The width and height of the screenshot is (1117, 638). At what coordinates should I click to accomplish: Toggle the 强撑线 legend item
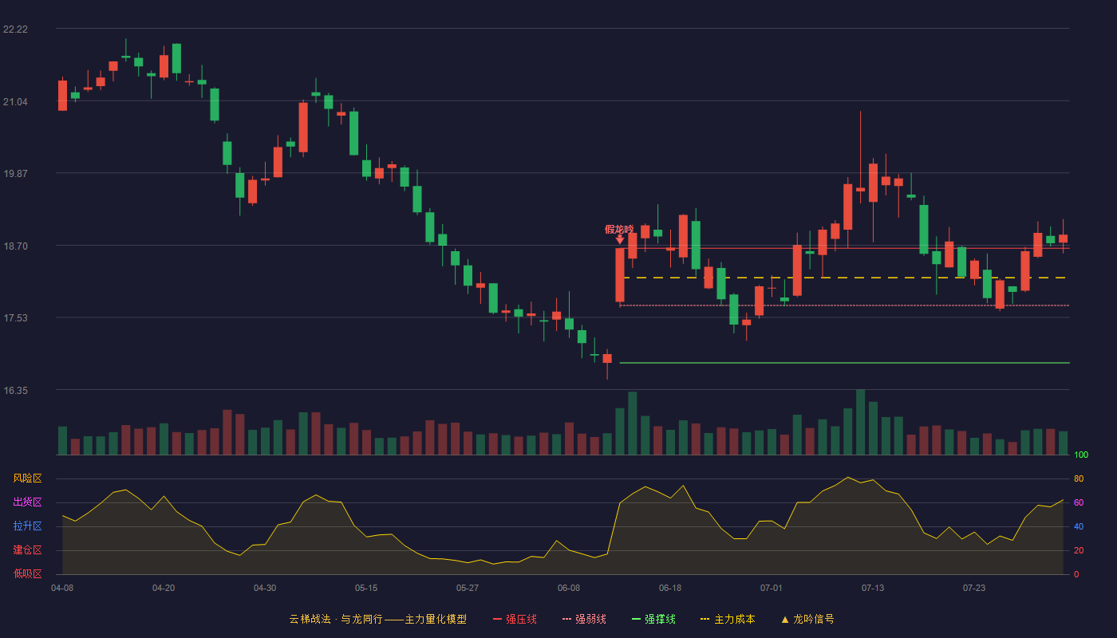(653, 619)
